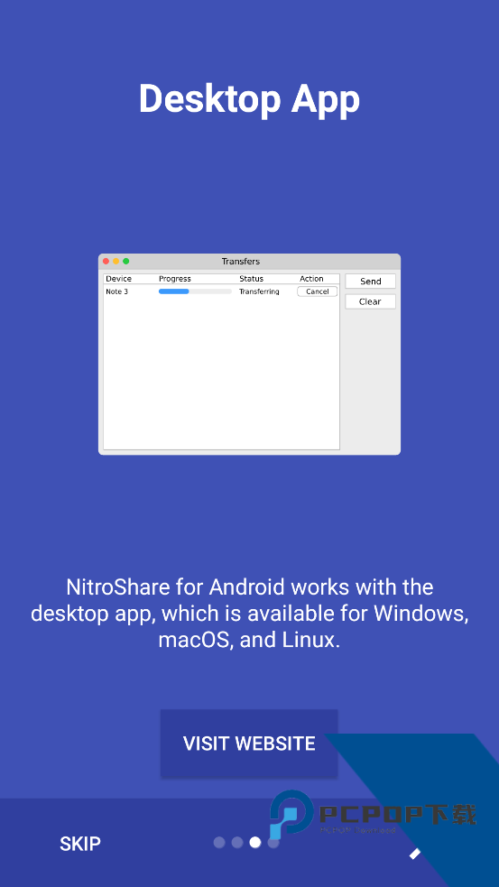Click the Transfers window title bar
The width and height of the screenshot is (499, 887).
249,262
